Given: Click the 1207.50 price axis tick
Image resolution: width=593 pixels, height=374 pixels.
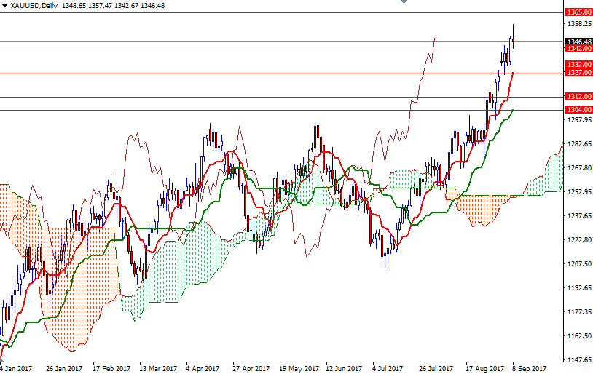Looking at the screenshot, I should (578, 264).
